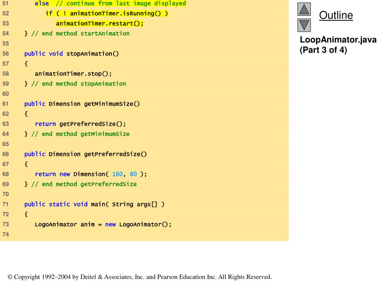Click 'animationTimer.stop();' statement

[73, 74]
